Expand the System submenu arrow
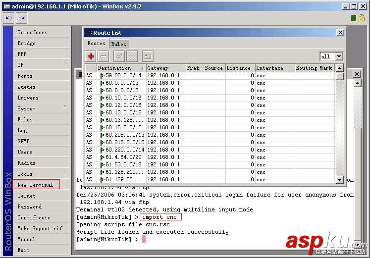Viewport: 370px width, 258px height. (x=65, y=108)
